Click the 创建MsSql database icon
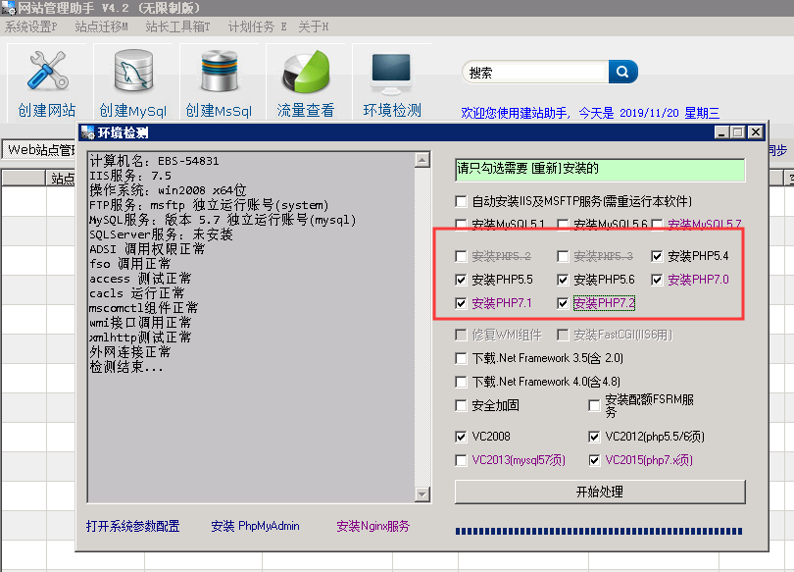 [219, 74]
